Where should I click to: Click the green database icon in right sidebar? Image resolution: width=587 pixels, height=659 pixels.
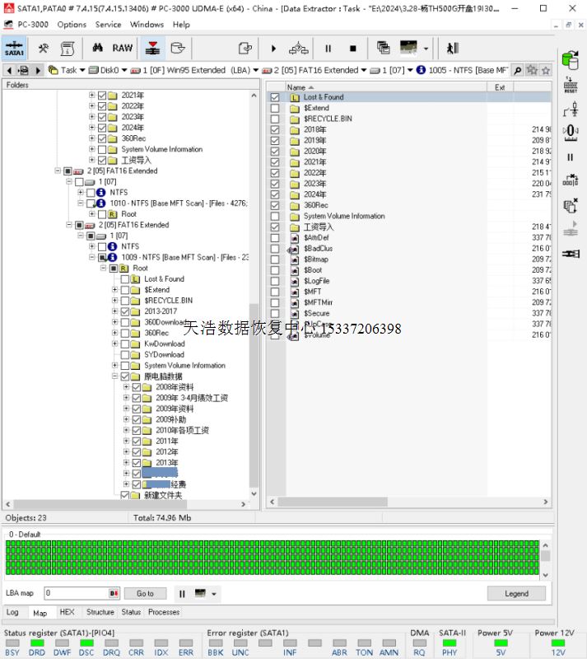(570, 59)
